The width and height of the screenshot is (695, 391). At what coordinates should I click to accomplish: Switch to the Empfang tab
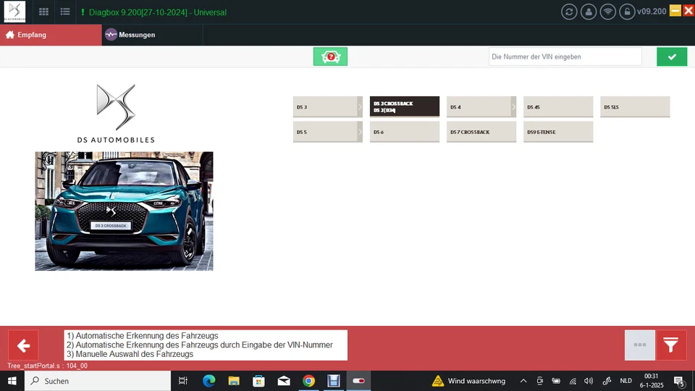pos(51,35)
